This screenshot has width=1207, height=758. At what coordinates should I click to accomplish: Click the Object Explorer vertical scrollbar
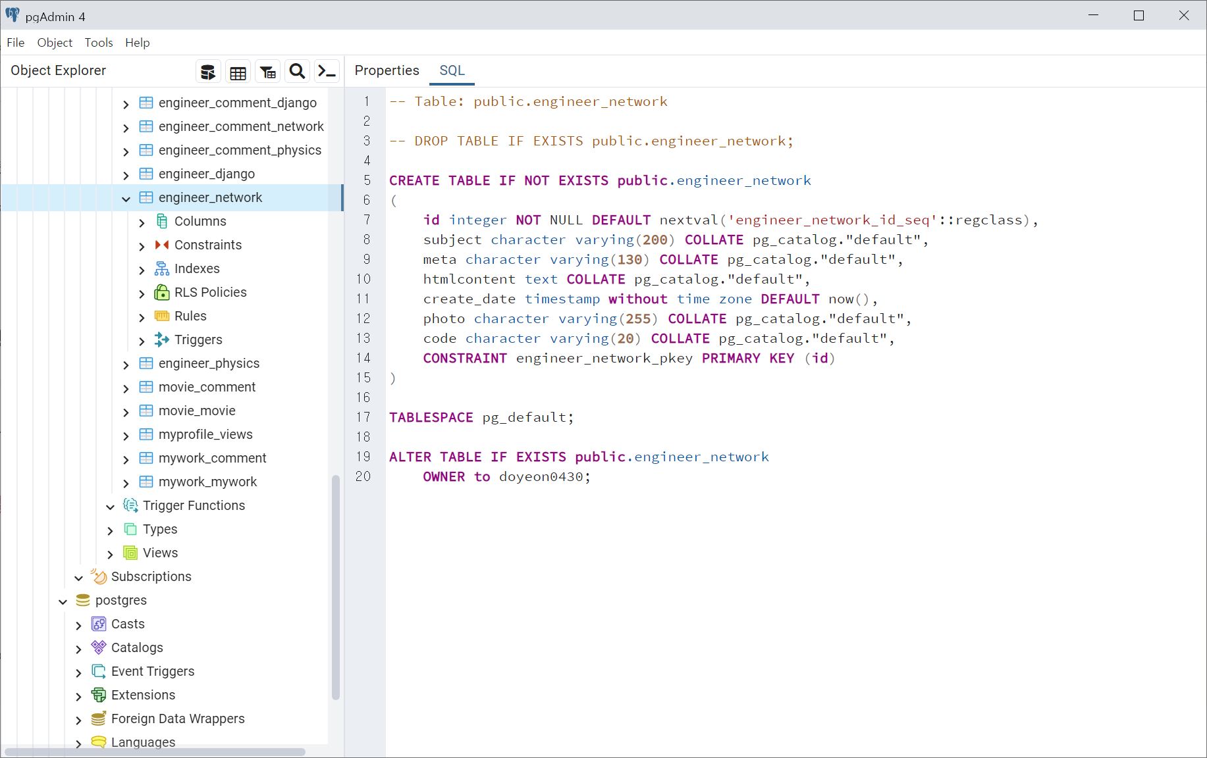coord(336,588)
